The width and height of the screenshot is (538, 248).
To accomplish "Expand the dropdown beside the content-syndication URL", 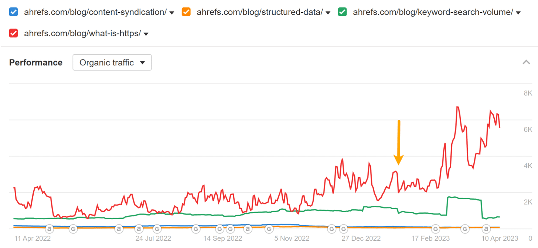I will coord(172,12).
